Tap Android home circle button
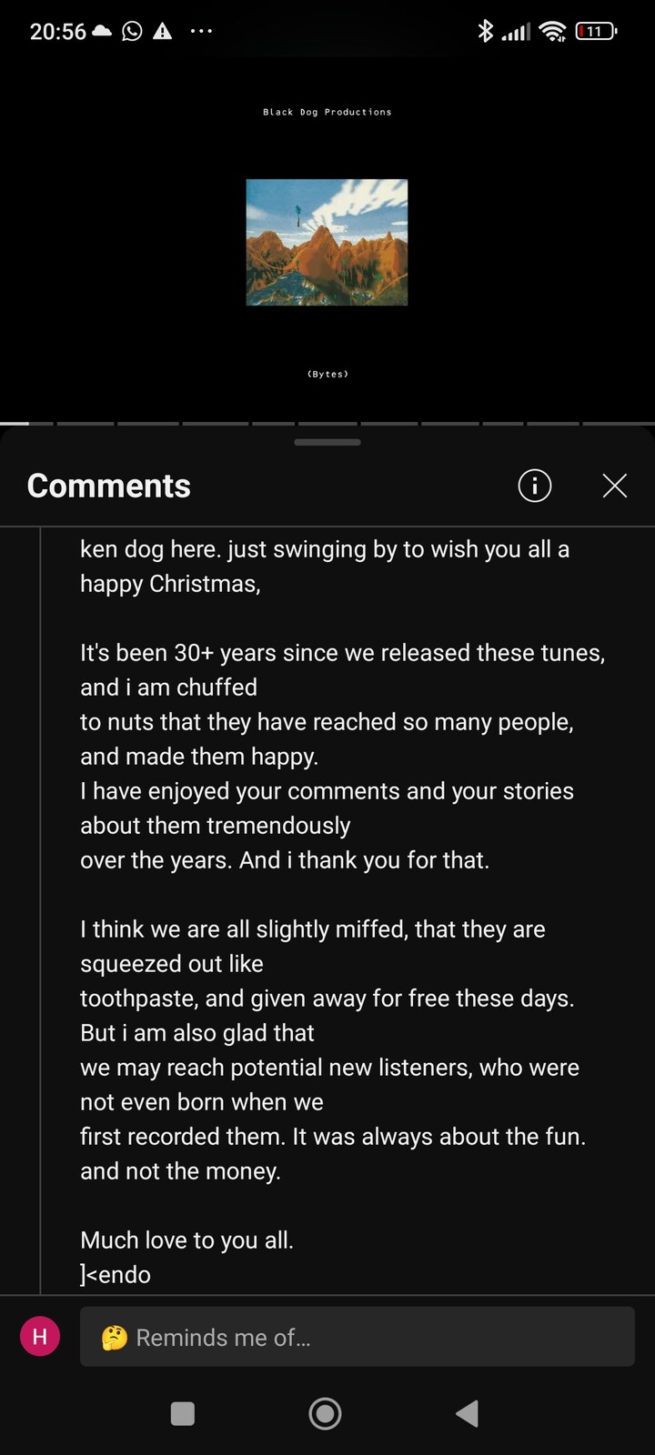This screenshot has height=1455, width=655. point(326,1413)
